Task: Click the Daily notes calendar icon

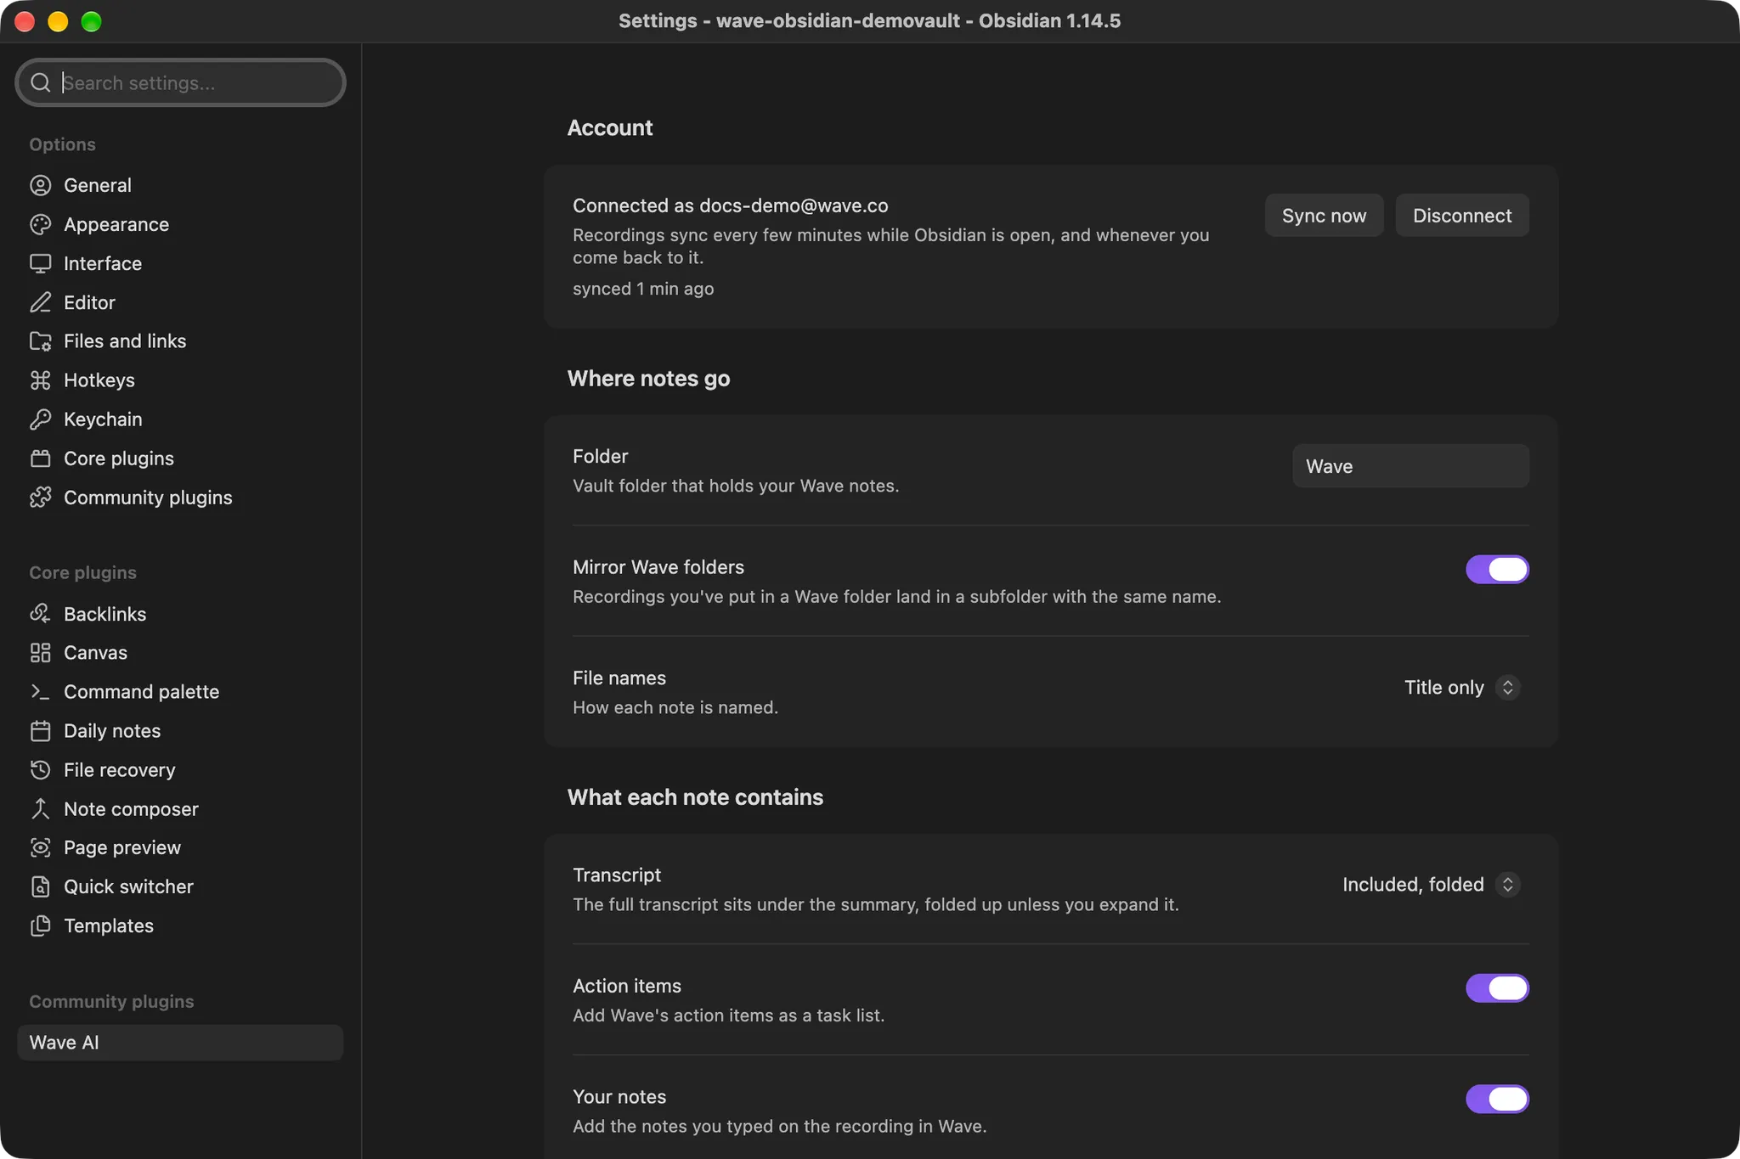Action: coord(40,731)
